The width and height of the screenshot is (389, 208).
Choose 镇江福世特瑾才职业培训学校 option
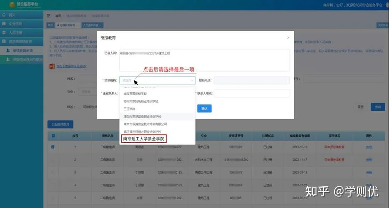(157, 131)
